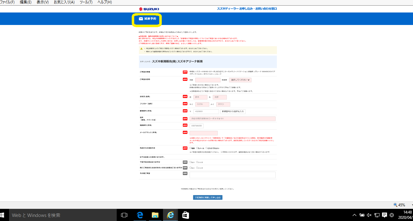Show hidden system tray icons
Screen dimensions: 413x221
[354, 215]
